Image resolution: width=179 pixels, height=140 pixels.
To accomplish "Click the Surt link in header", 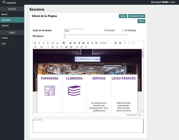I will (x=173, y=2).
